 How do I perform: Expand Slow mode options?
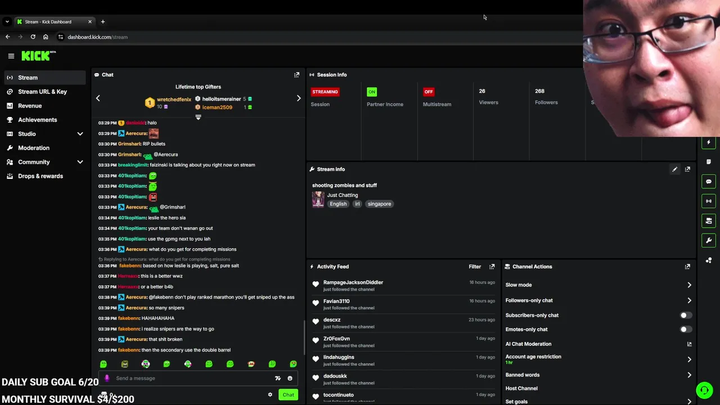(689, 285)
